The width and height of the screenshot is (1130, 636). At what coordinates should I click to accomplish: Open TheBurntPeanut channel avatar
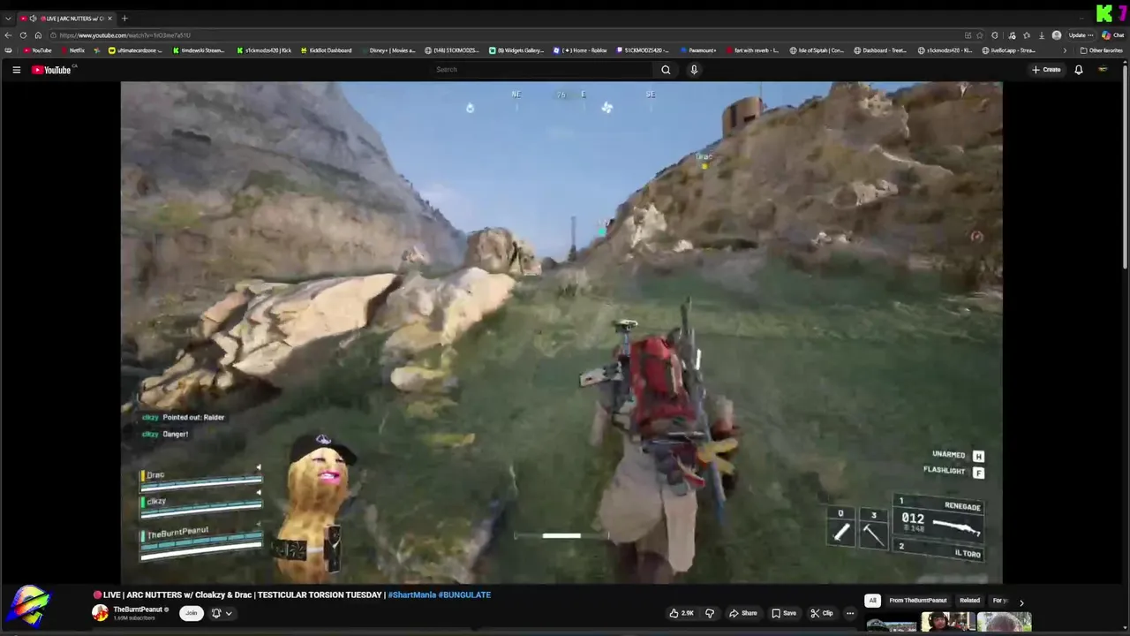[101, 613]
